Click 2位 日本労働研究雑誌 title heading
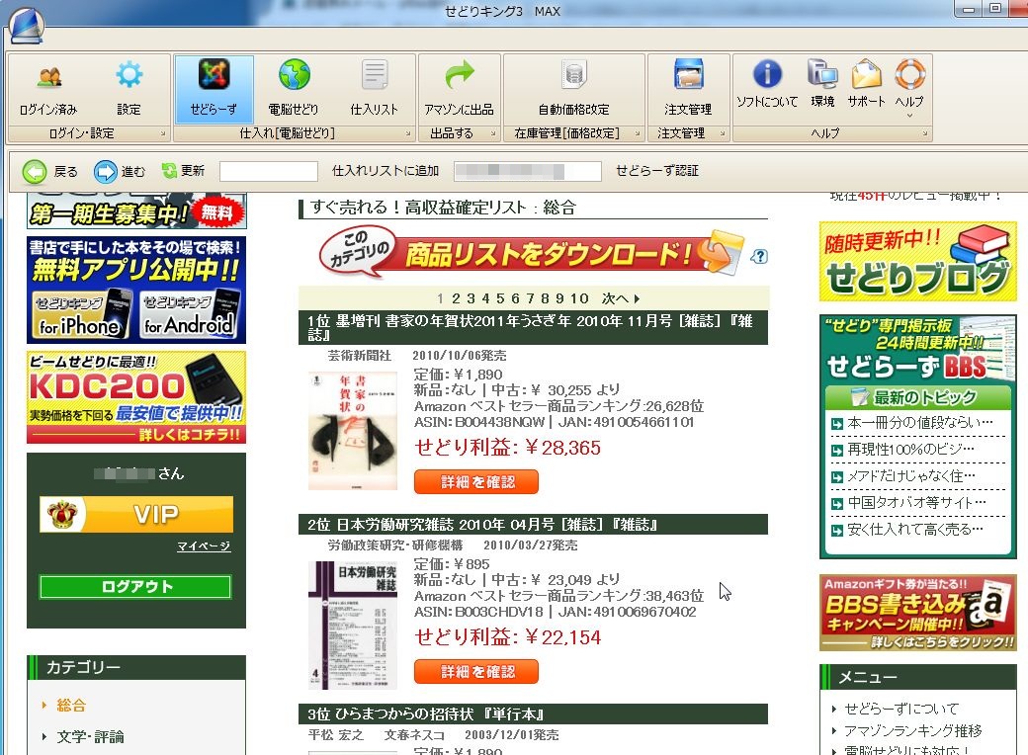This screenshot has height=755, width=1028. click(x=533, y=525)
